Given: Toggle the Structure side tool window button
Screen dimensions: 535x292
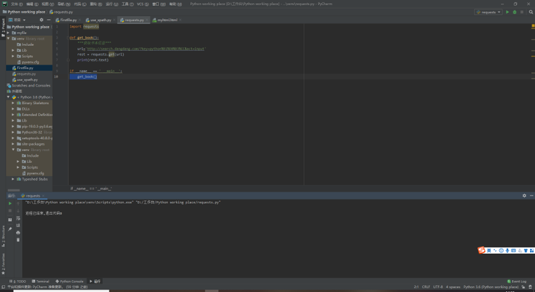Looking at the screenshot, I should tap(3, 236).
